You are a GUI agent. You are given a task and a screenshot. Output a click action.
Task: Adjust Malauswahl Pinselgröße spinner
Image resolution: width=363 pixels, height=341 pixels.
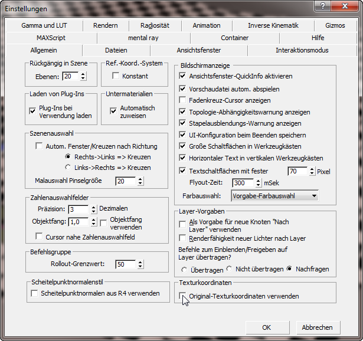[x=140, y=181]
